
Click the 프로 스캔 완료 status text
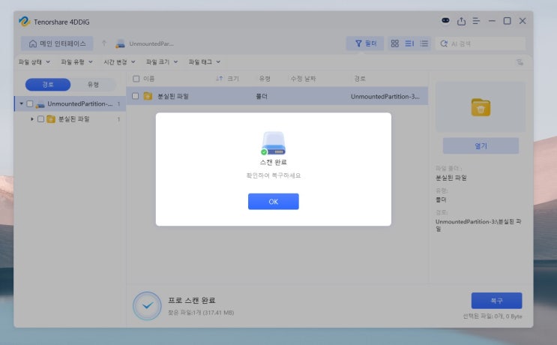coord(191,300)
